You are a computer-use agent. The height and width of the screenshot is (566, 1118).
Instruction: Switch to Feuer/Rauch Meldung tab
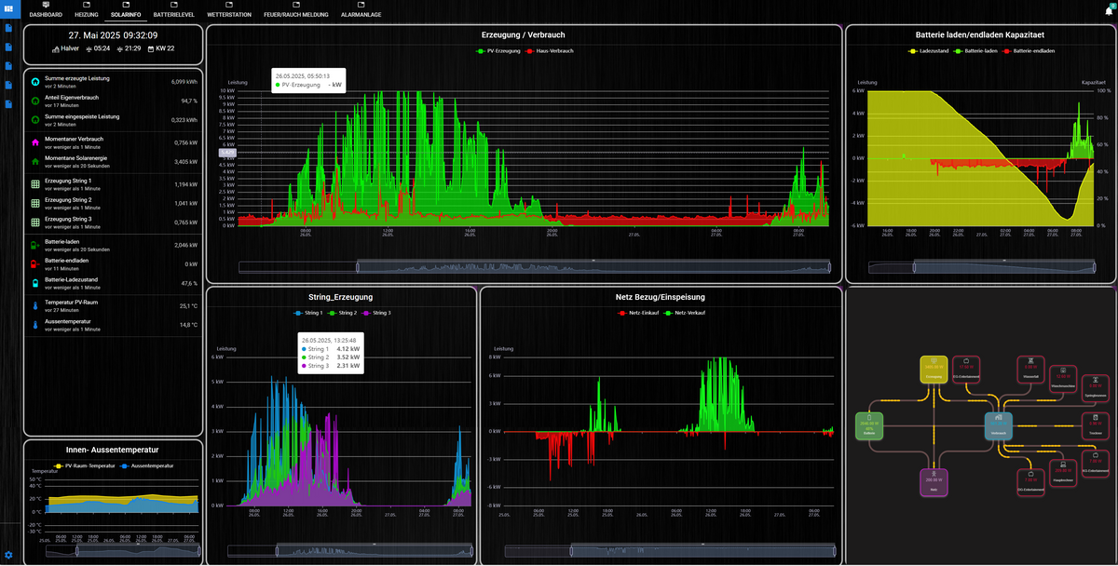pos(297,10)
